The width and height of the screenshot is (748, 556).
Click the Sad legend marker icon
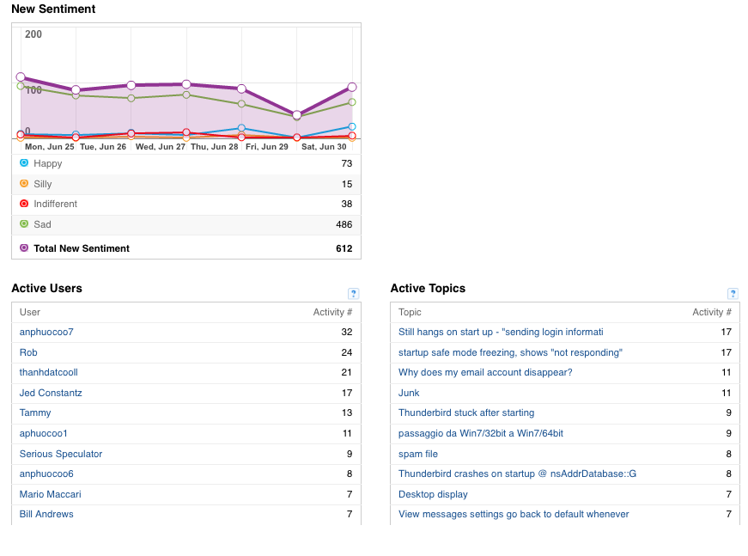pos(24,223)
